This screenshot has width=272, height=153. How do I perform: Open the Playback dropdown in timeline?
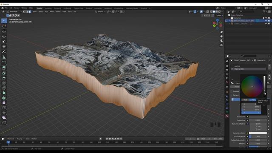point(11,139)
